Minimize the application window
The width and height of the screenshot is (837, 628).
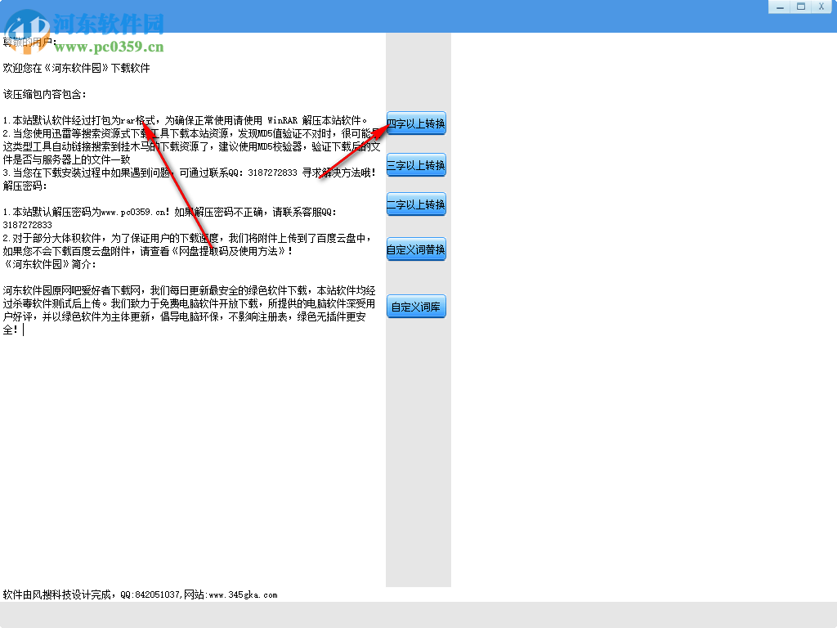[781, 7]
